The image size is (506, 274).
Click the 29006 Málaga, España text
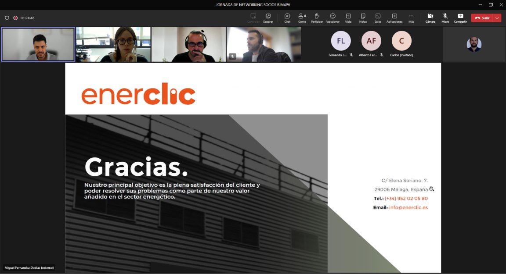pos(401,189)
